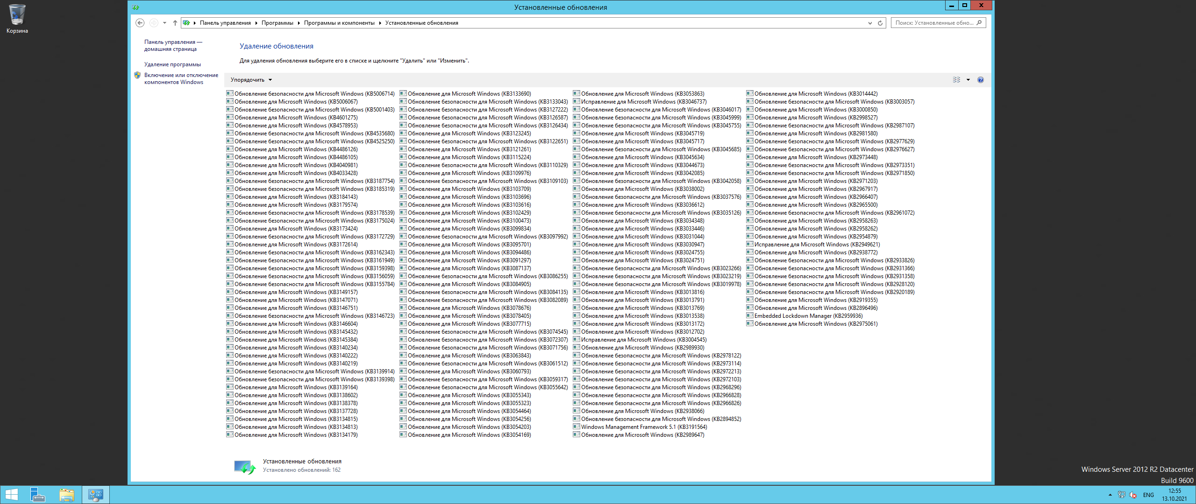Click the volume tray icon
The height and width of the screenshot is (504, 1196).
(1133, 495)
